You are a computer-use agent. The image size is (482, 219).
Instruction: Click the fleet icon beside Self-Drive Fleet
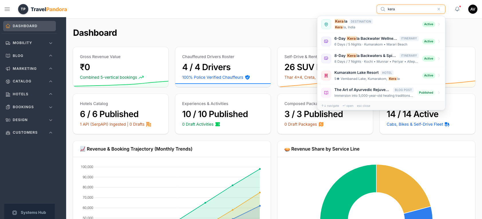pyautogui.click(x=447, y=124)
